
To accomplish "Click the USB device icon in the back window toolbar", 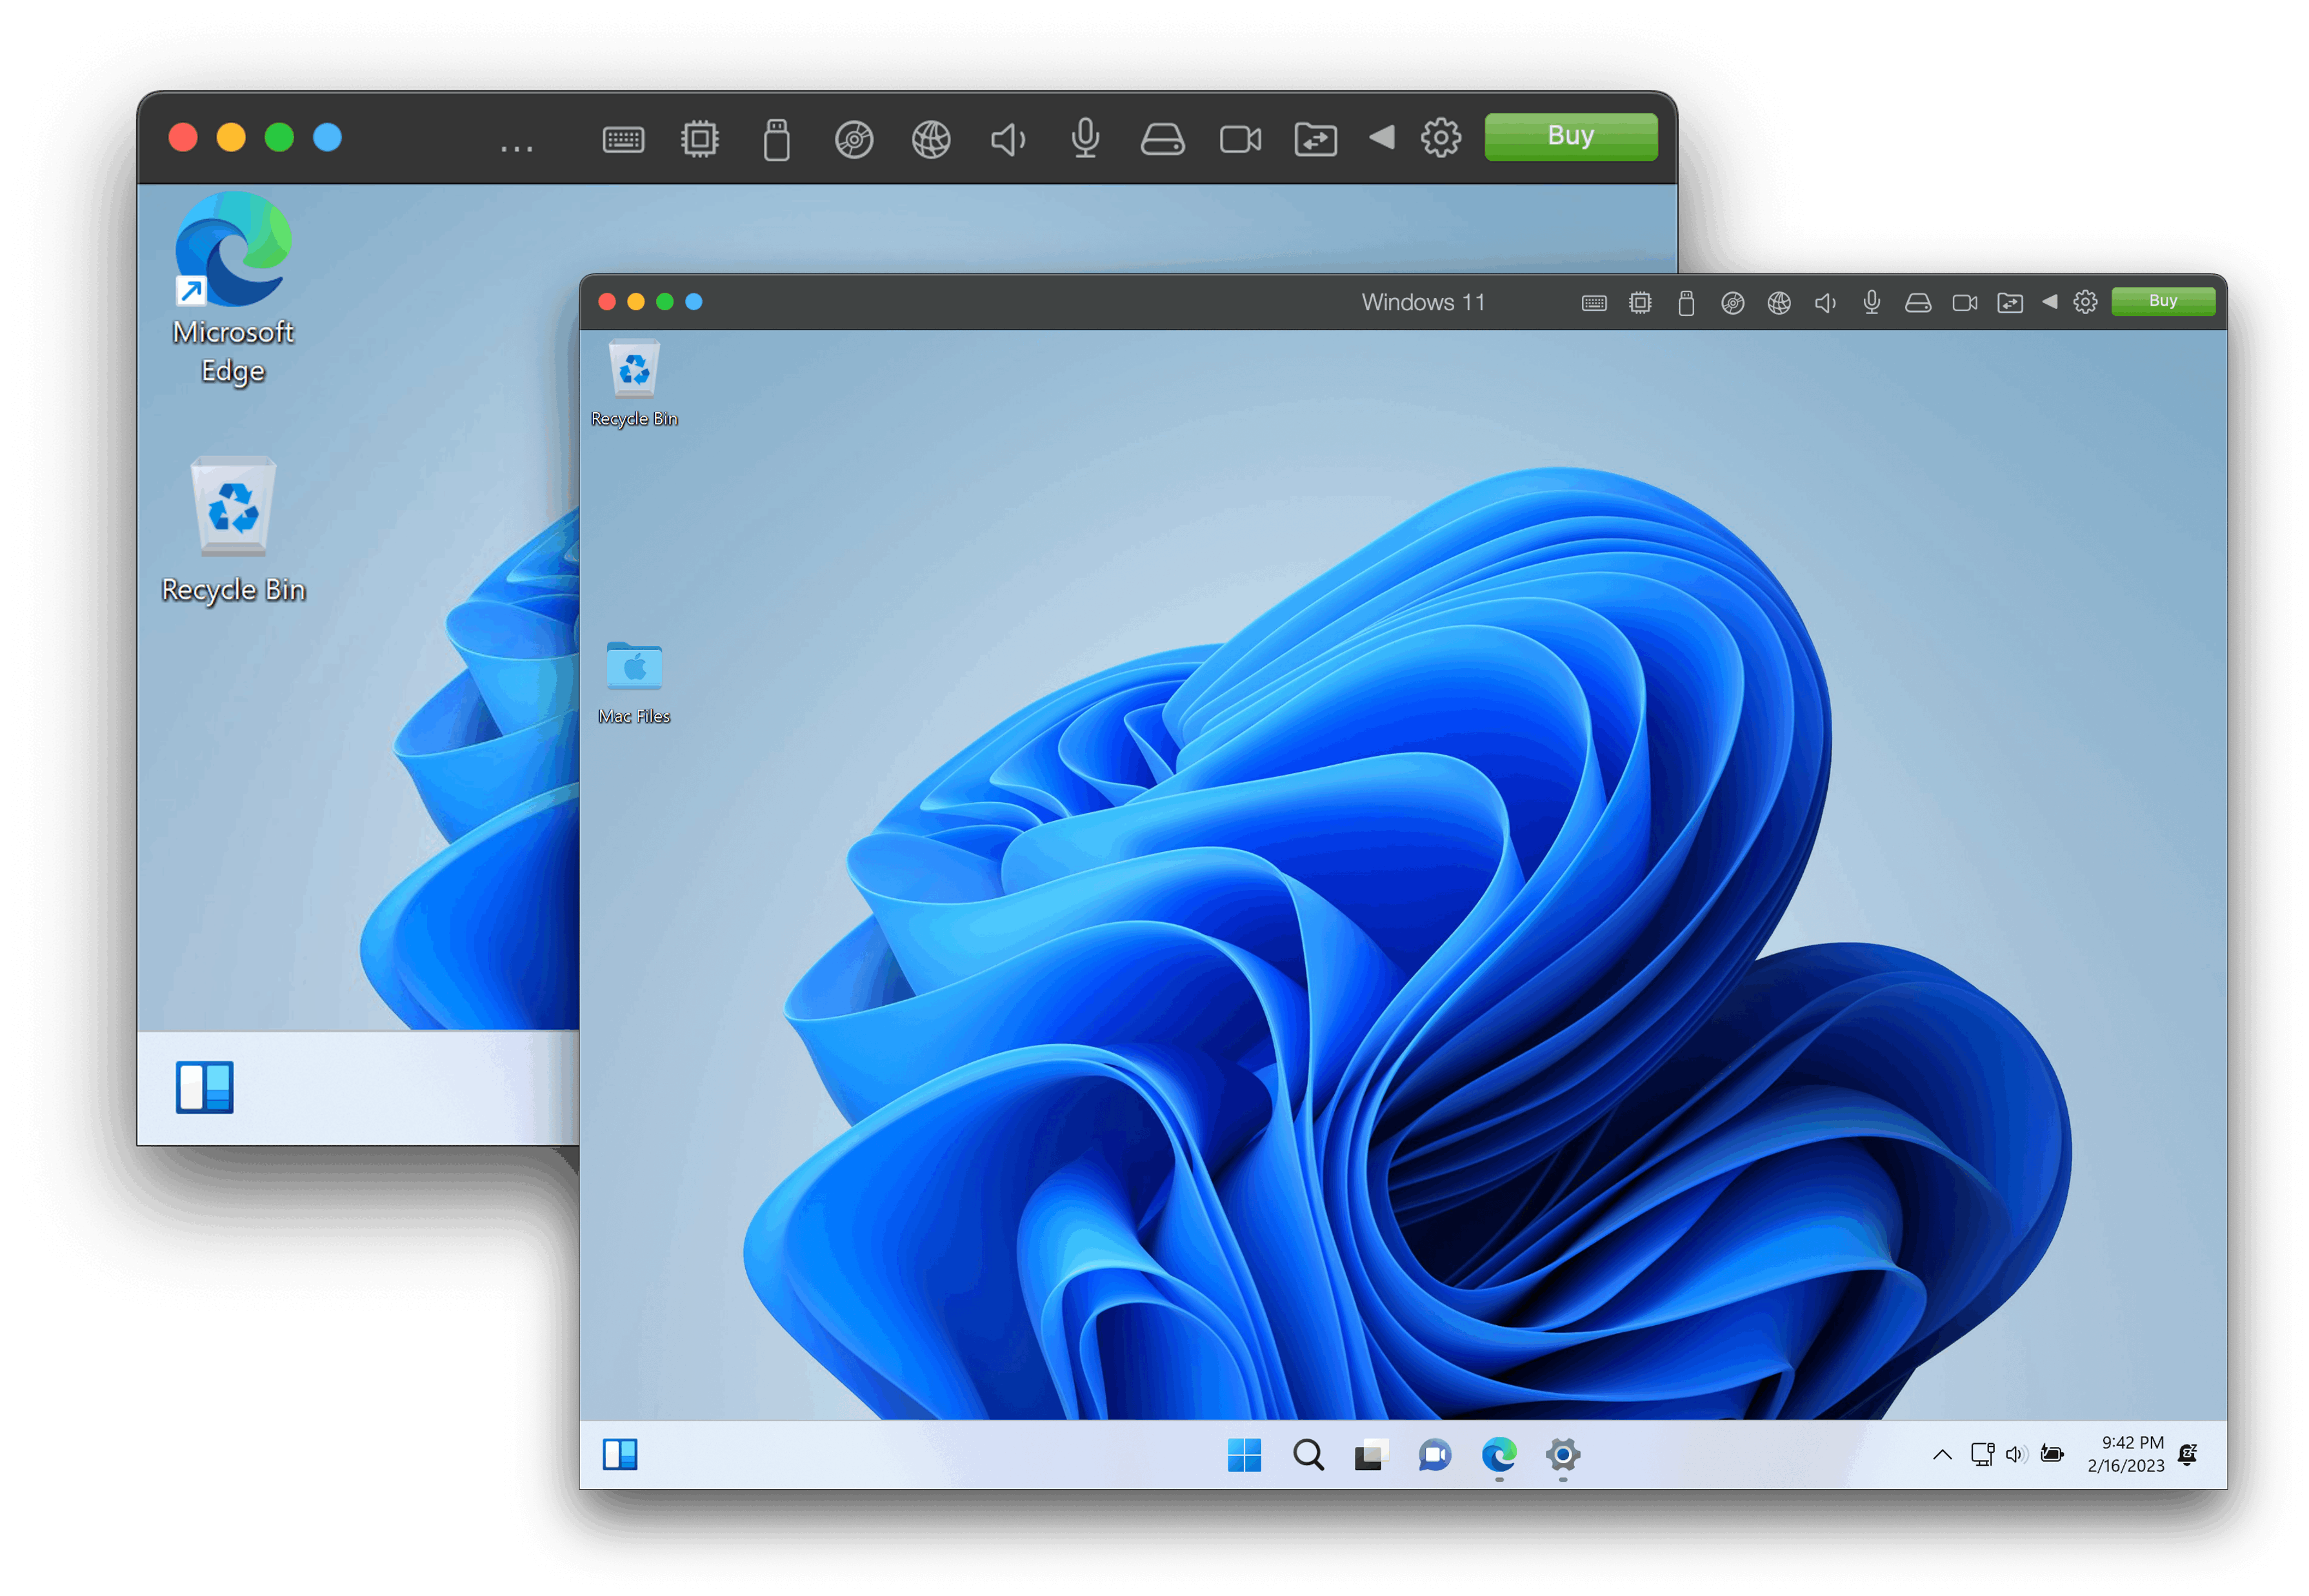I will (x=776, y=139).
